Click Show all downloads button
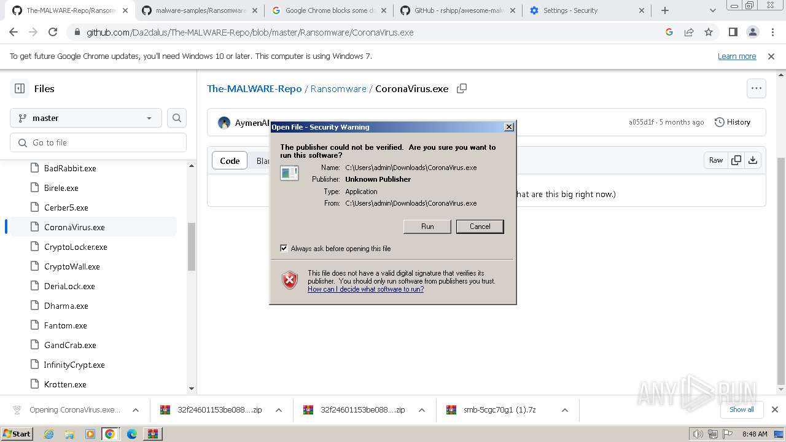 [x=741, y=409]
